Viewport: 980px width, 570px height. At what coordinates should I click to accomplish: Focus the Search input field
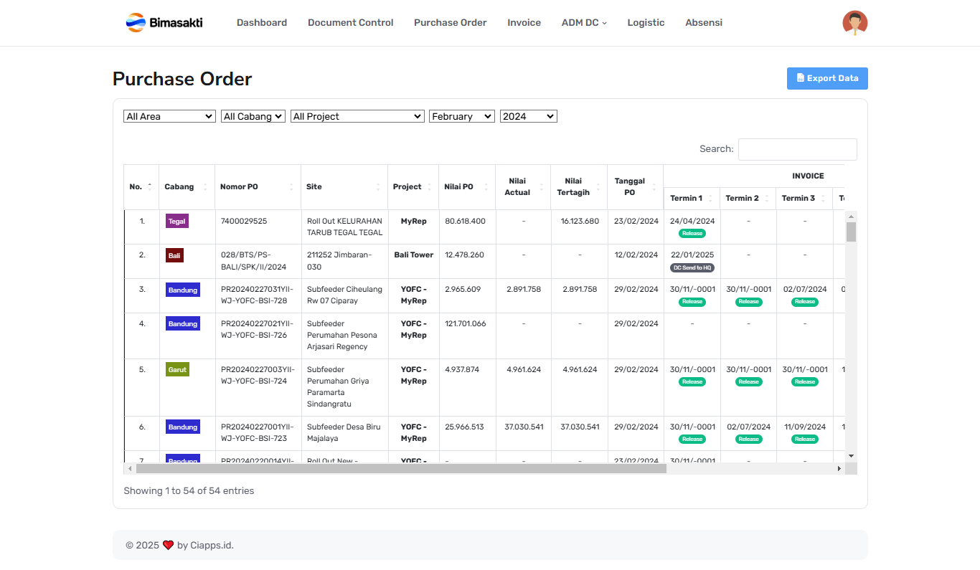tap(797, 149)
